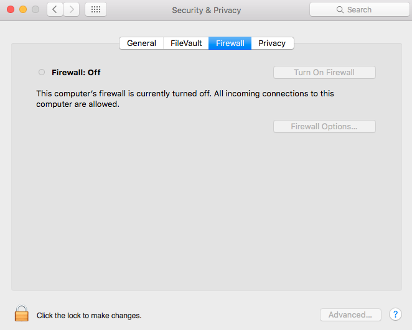The height and width of the screenshot is (330, 412).
Task: Minimize window with the yellow button
Action: coord(23,10)
